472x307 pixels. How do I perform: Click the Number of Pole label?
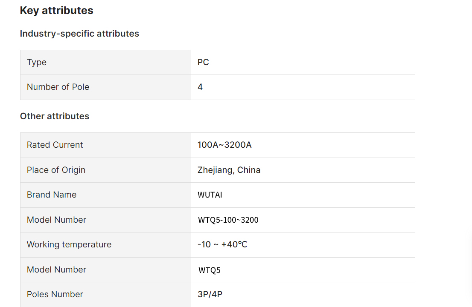[58, 87]
